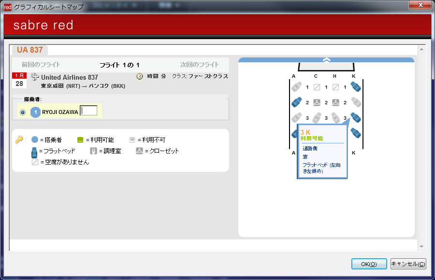Click the = クローゼット legend label
Screen dimensions: 435x280
coord(162,151)
